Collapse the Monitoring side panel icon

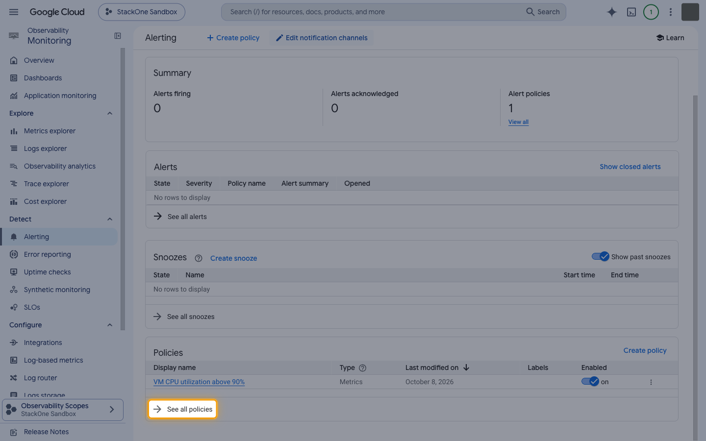[x=118, y=36]
